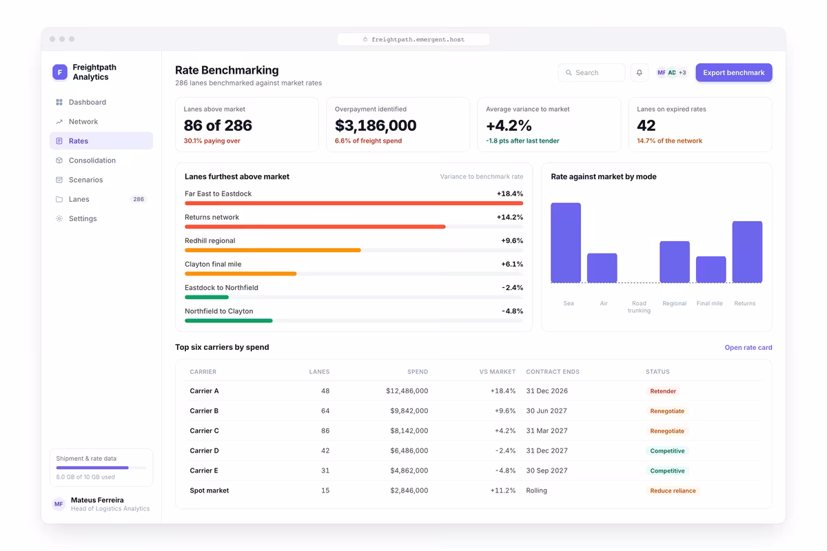Click the Consolidation box icon
This screenshot has width=827, height=551.
(x=59, y=160)
